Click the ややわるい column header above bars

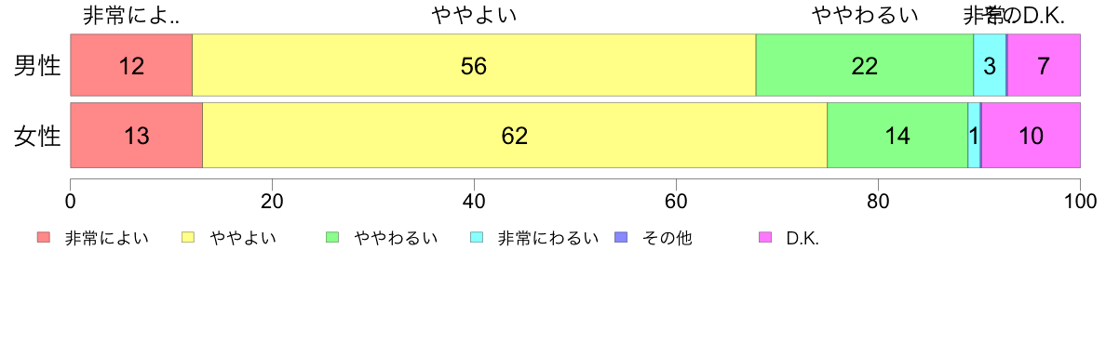[865, 15]
